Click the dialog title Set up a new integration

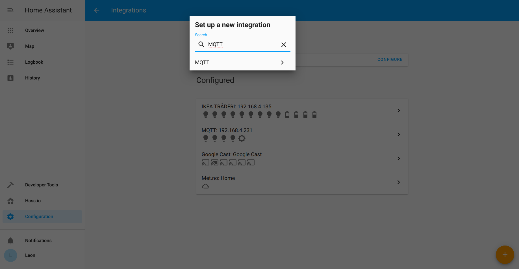(233, 25)
